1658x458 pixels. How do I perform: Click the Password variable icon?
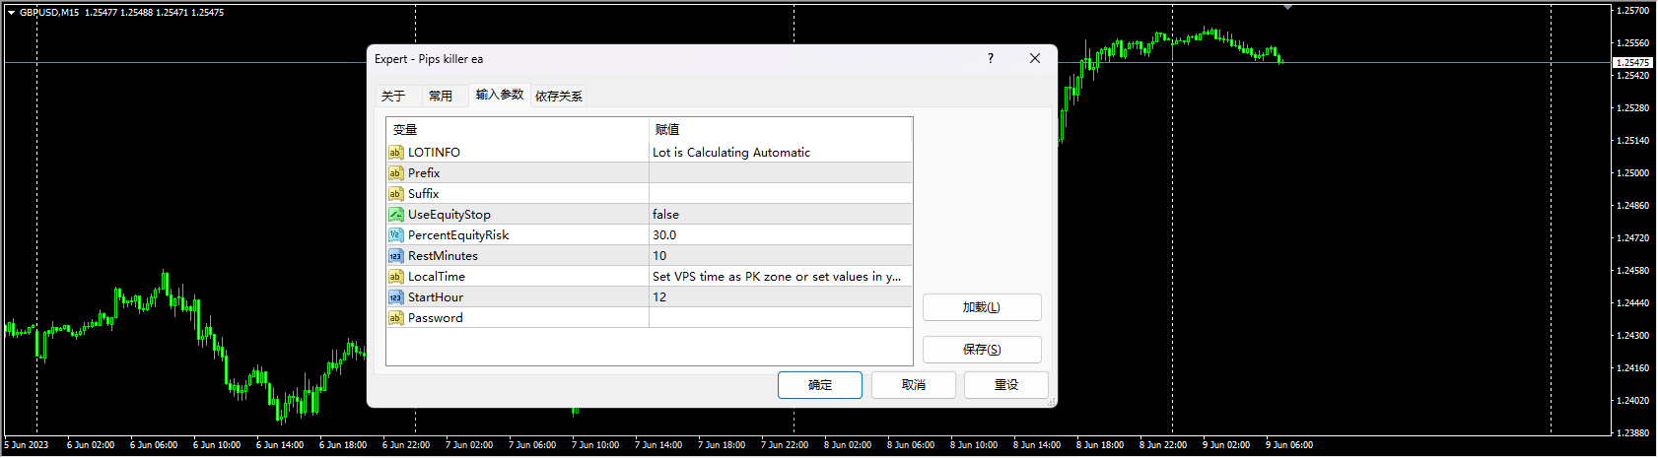click(395, 318)
